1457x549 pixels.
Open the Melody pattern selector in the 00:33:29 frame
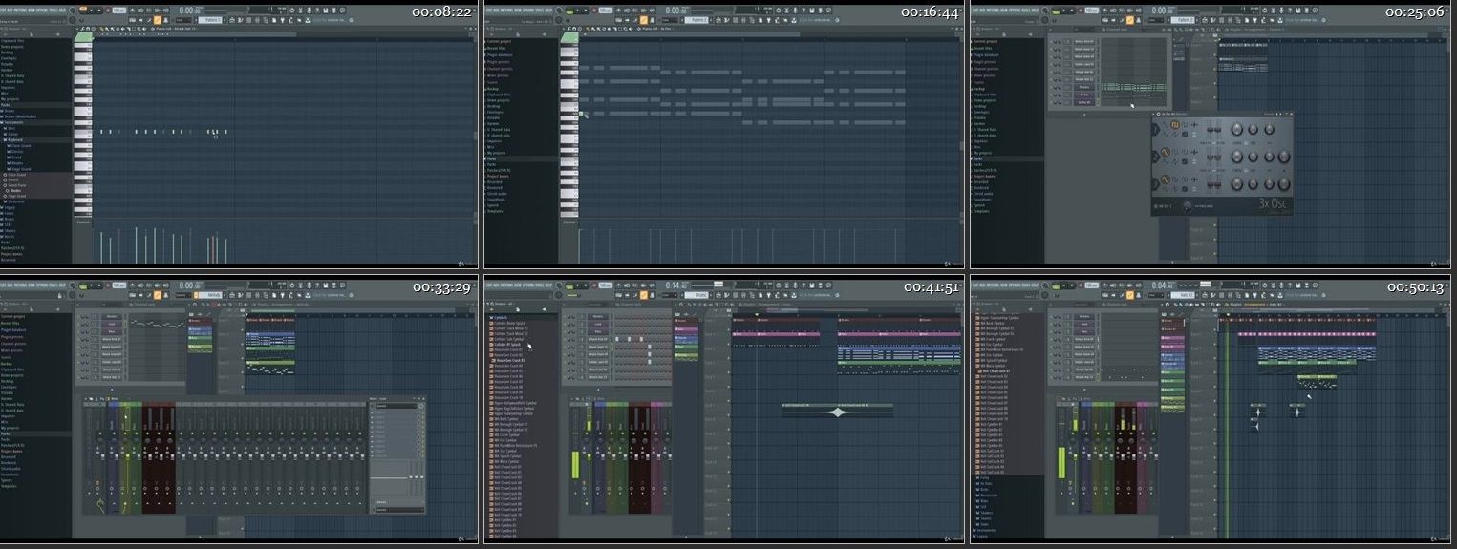click(x=211, y=295)
